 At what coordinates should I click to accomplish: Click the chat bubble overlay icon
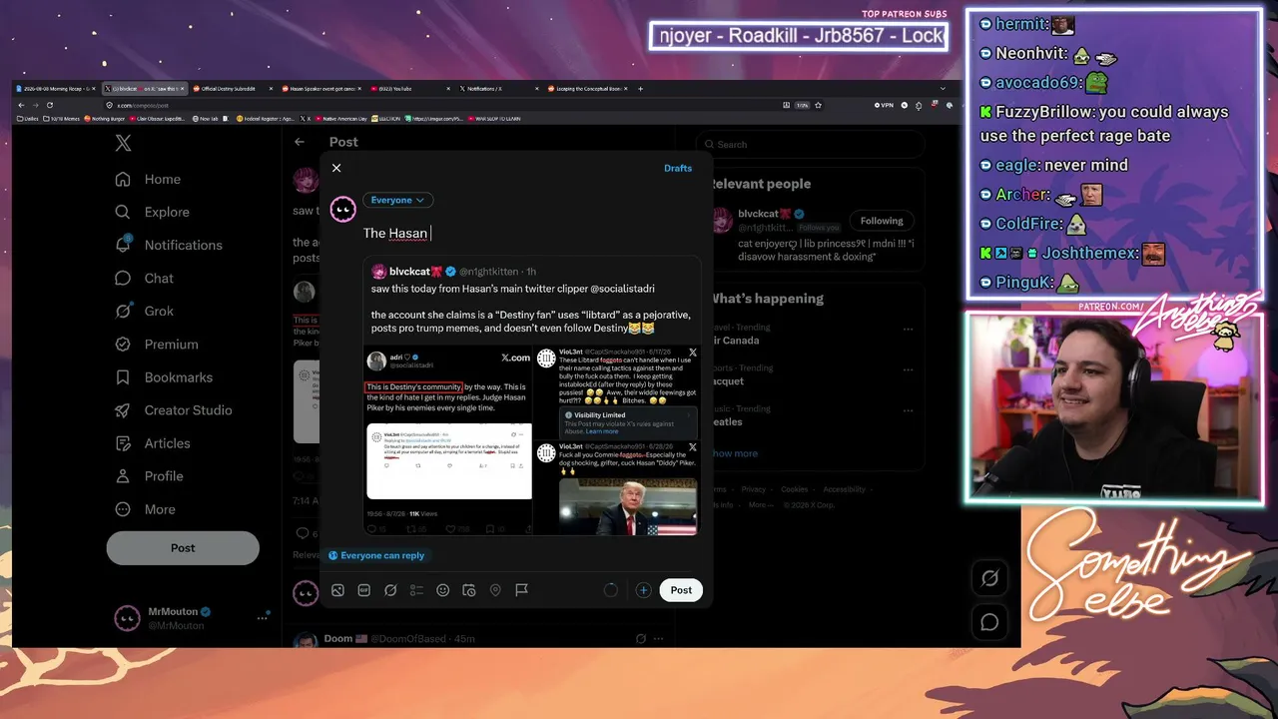point(989,622)
